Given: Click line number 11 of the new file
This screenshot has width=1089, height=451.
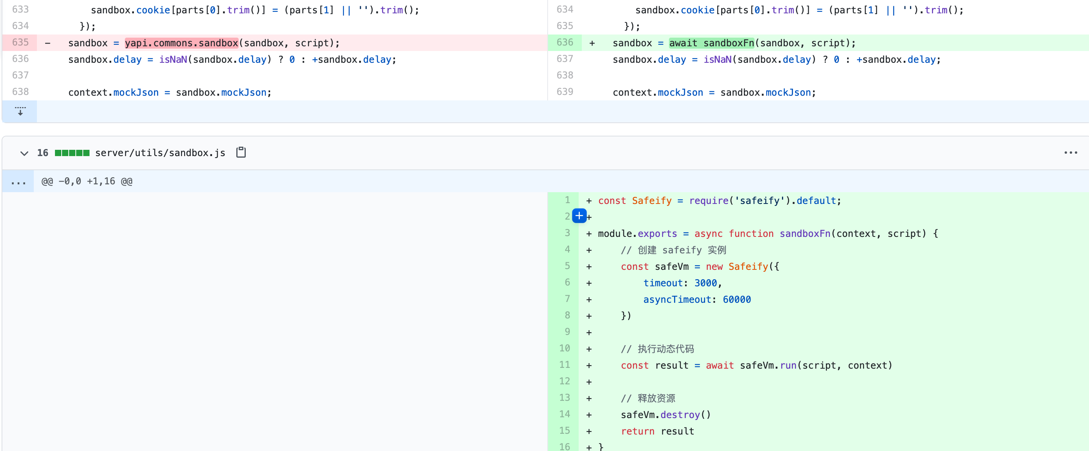Looking at the screenshot, I should [565, 365].
